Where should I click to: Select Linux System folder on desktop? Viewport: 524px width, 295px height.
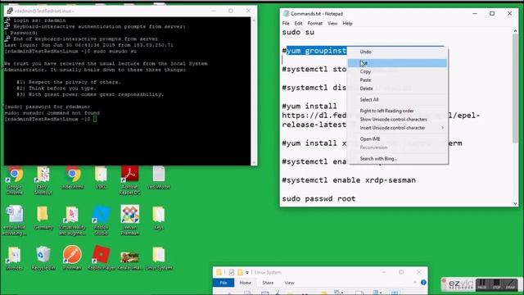point(159,259)
